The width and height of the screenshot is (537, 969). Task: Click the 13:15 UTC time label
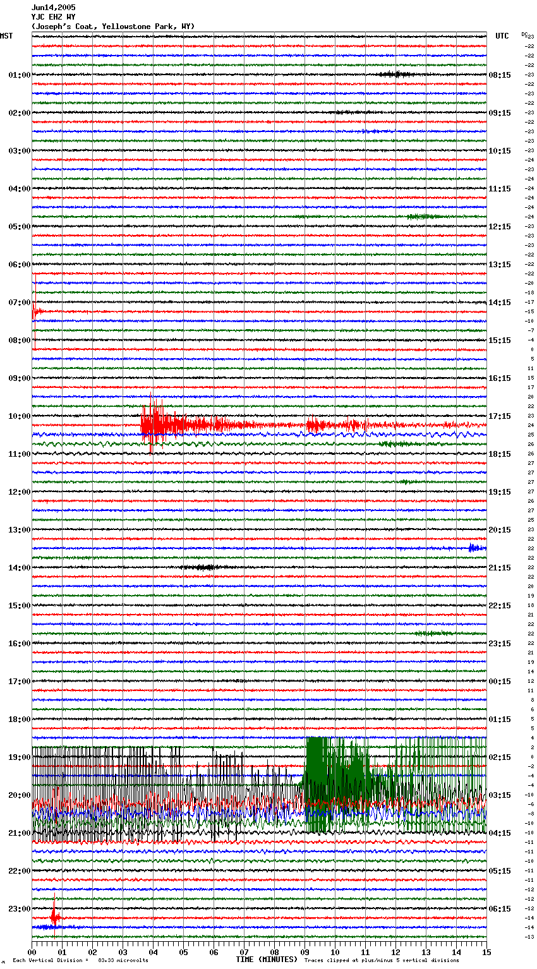click(500, 265)
